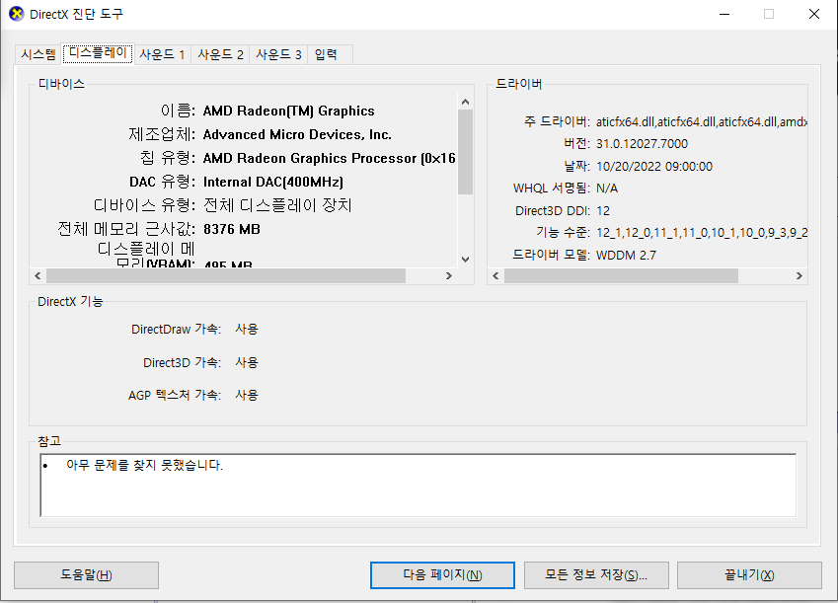Select the 디스플레이 tab

(x=98, y=53)
